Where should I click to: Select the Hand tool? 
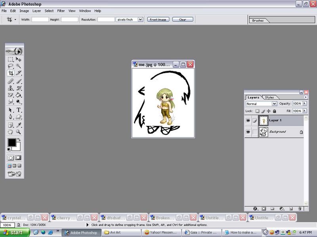[11, 132]
